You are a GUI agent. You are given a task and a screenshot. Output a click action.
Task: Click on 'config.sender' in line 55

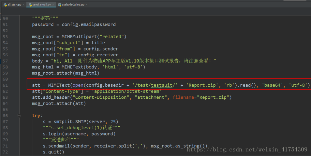[x=101, y=49]
